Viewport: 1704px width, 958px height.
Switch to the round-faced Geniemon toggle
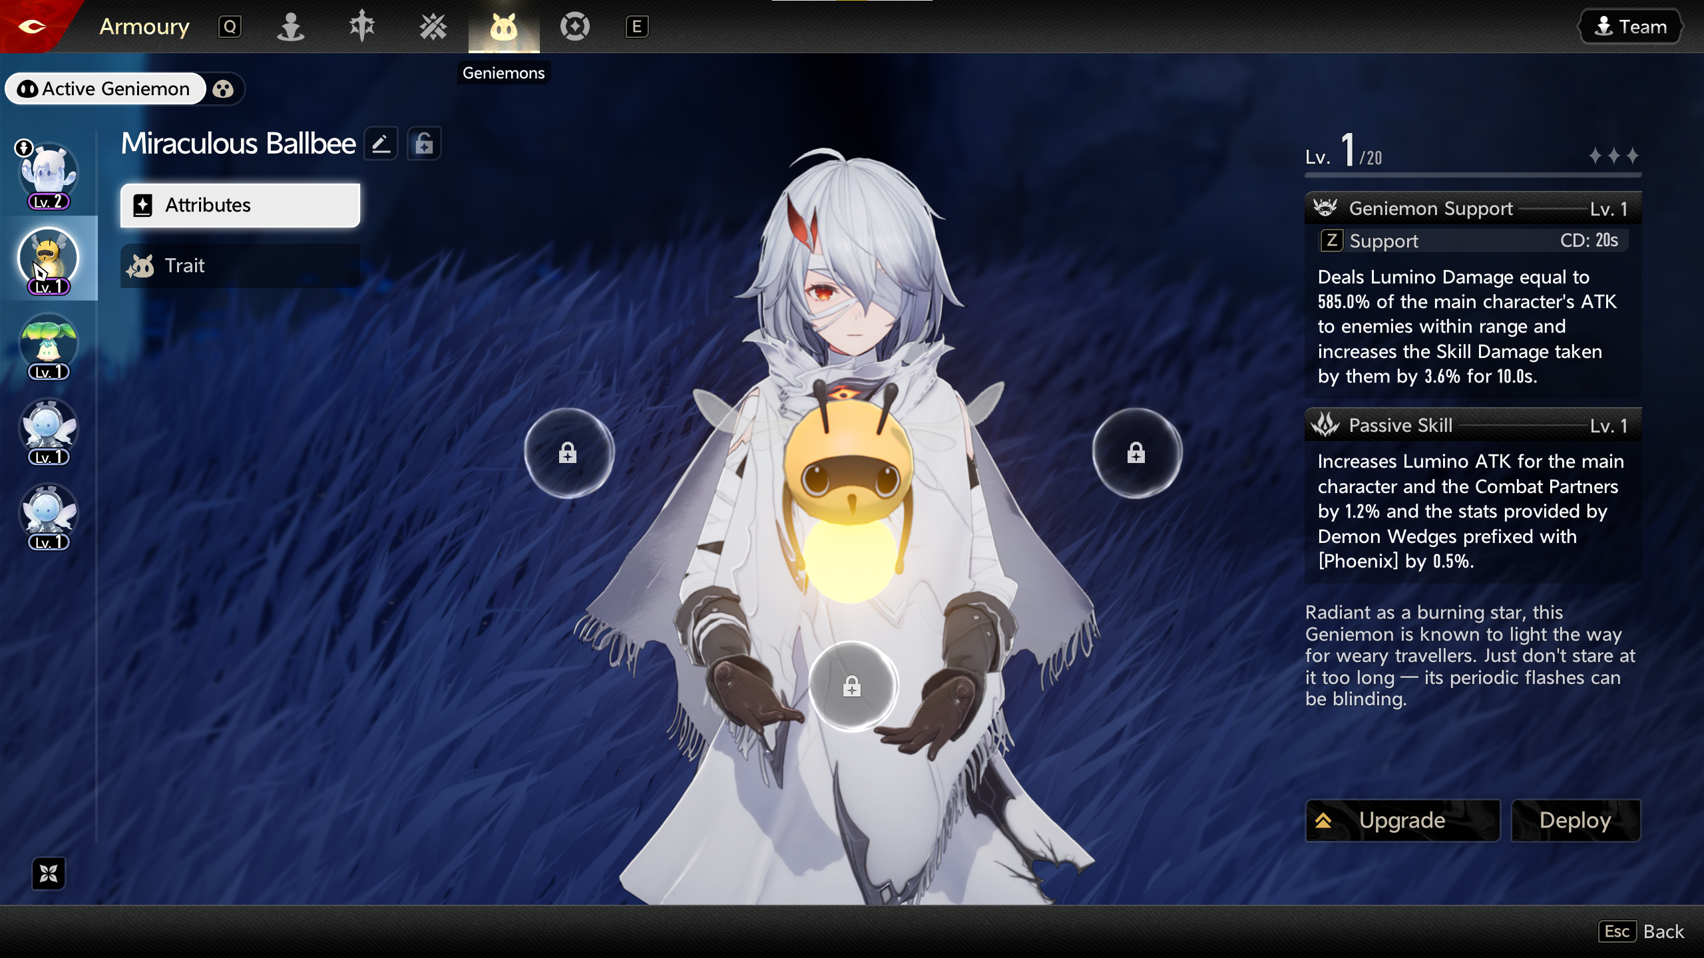coord(224,88)
